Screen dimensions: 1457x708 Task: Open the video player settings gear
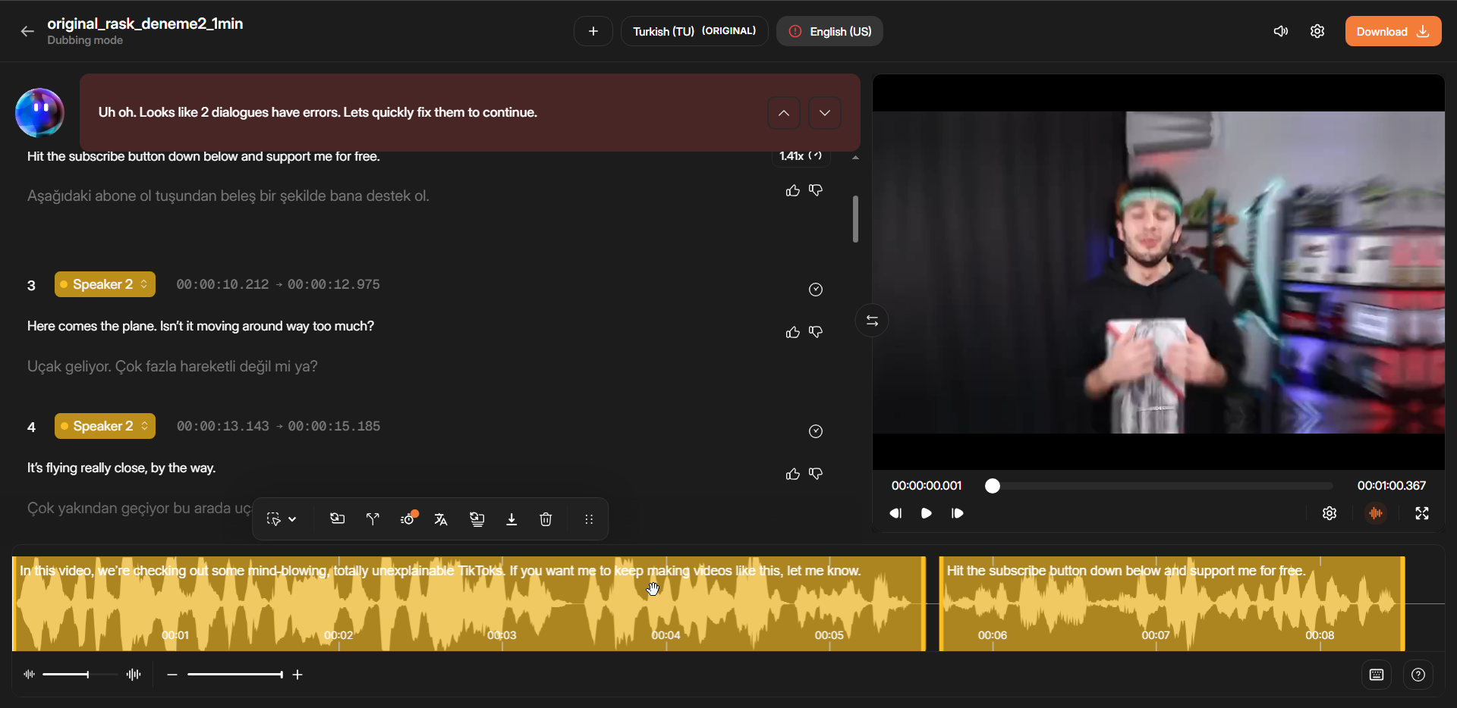[x=1330, y=513]
